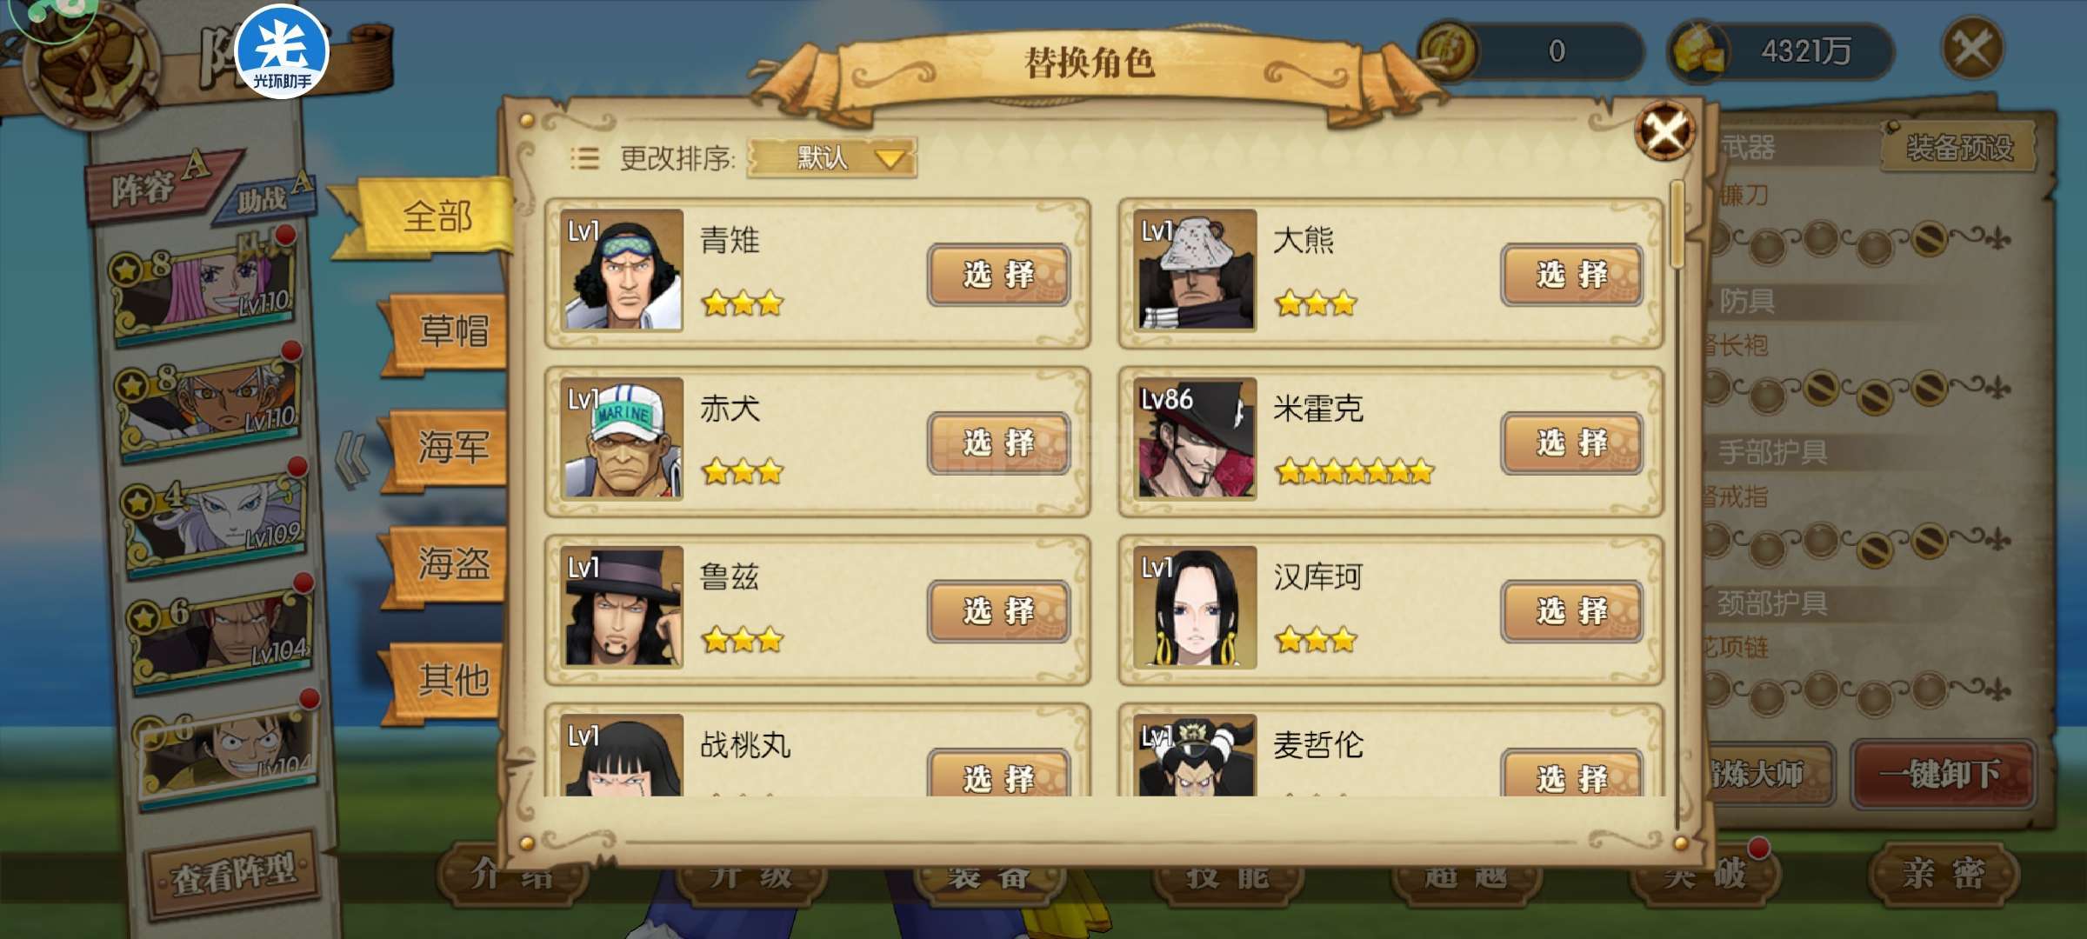Click 选择 button for 青雉
Image resolution: width=2087 pixels, height=939 pixels.
998,275
